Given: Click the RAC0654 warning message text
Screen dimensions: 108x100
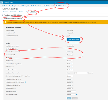Looking at the screenshot, I should (x=52, y=22).
